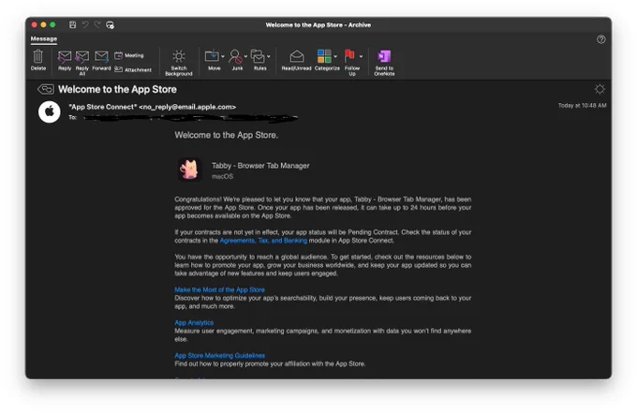This screenshot has width=637, height=413.
Task: Click the sender address no_reply@email.apple.com
Action: pos(187,107)
